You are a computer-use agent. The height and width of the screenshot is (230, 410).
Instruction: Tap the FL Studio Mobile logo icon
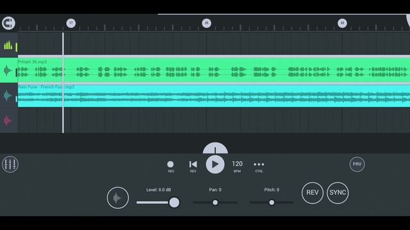coord(8,23)
